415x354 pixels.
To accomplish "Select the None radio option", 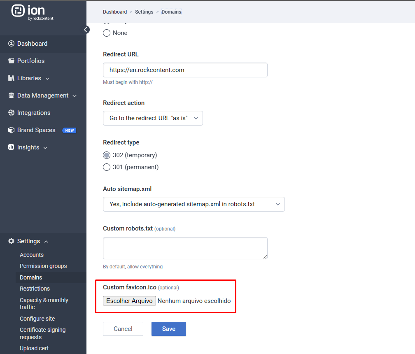I will click(107, 33).
